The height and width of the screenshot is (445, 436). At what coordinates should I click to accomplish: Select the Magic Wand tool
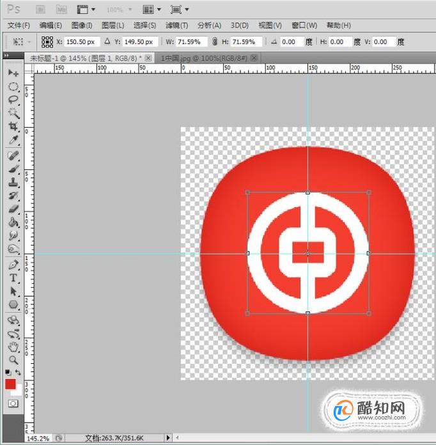[x=13, y=113]
